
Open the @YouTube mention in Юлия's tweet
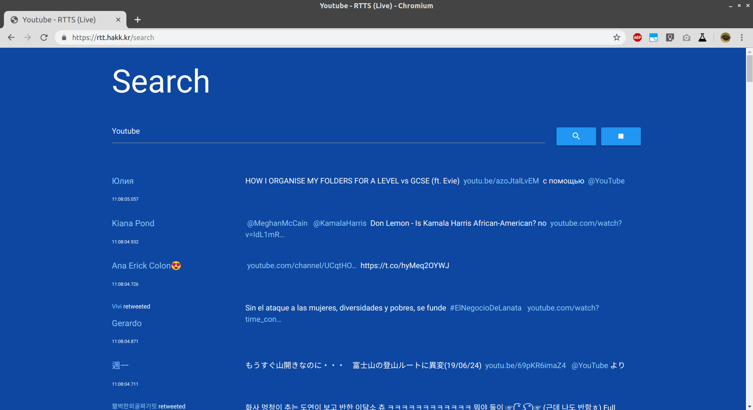[x=606, y=181]
